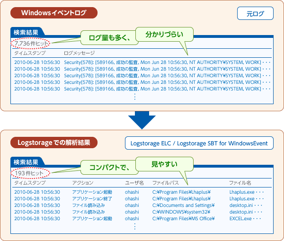Viewport: 284px width, 241px height.
Task: Click desktop.ini in the WINDOWS¥system32 row
Action: coord(241,212)
